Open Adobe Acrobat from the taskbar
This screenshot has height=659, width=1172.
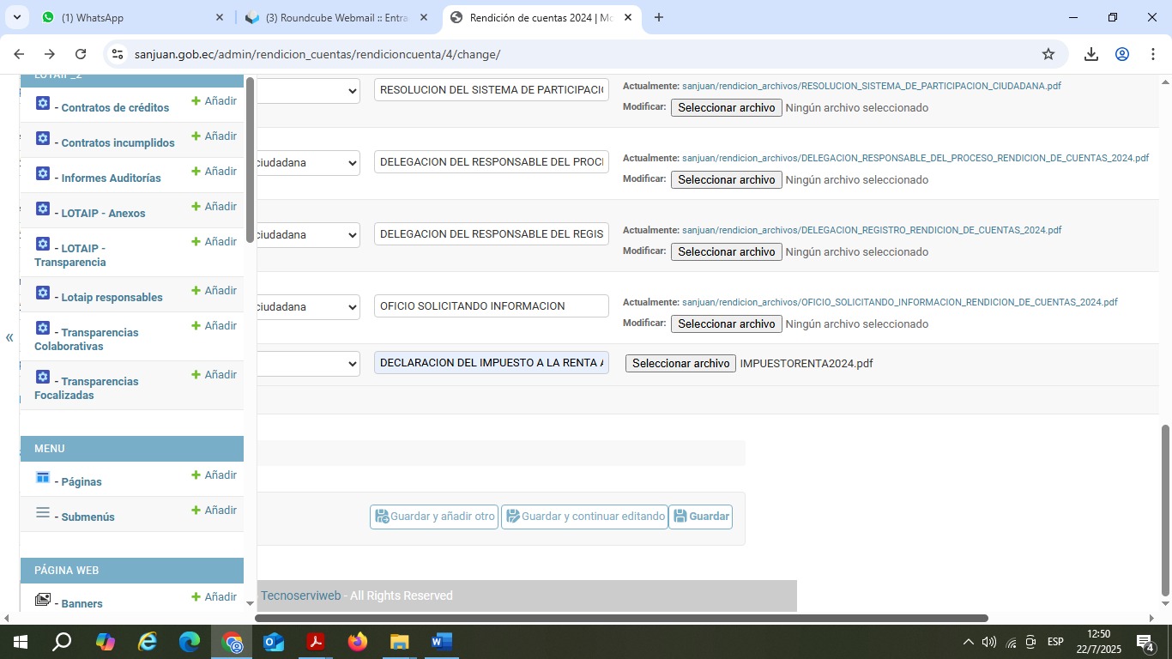click(x=316, y=642)
